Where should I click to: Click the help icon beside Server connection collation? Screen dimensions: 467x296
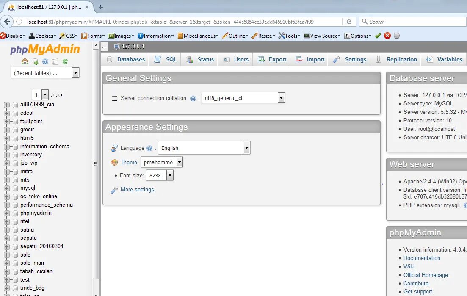(193, 98)
